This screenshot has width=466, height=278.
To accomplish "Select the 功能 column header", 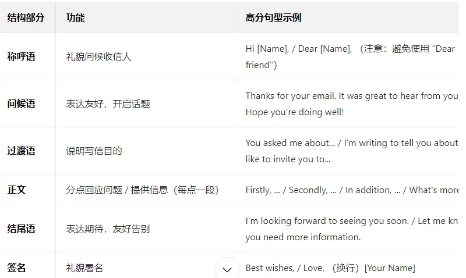I will [76, 18].
